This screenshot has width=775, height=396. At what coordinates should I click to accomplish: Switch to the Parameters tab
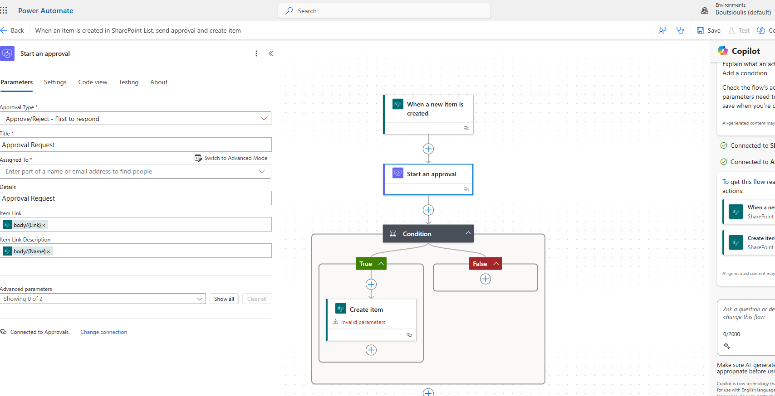16,82
